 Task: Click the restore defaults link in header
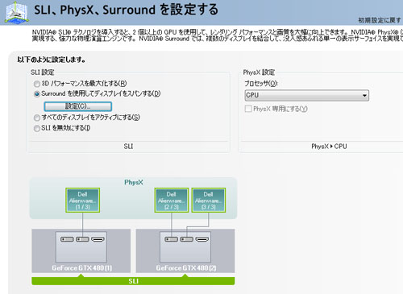tap(380, 20)
